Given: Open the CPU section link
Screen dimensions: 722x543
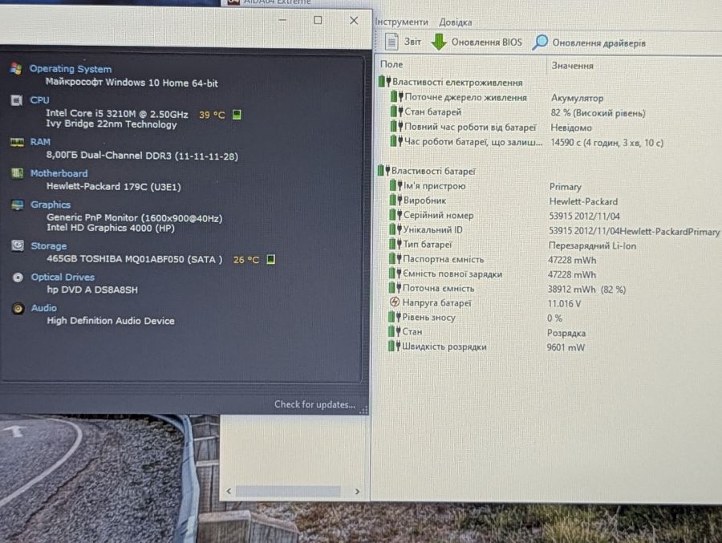Looking at the screenshot, I should pyautogui.click(x=39, y=100).
